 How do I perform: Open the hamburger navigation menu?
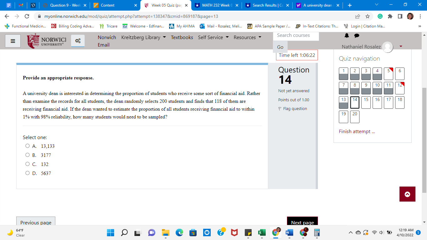point(13,41)
